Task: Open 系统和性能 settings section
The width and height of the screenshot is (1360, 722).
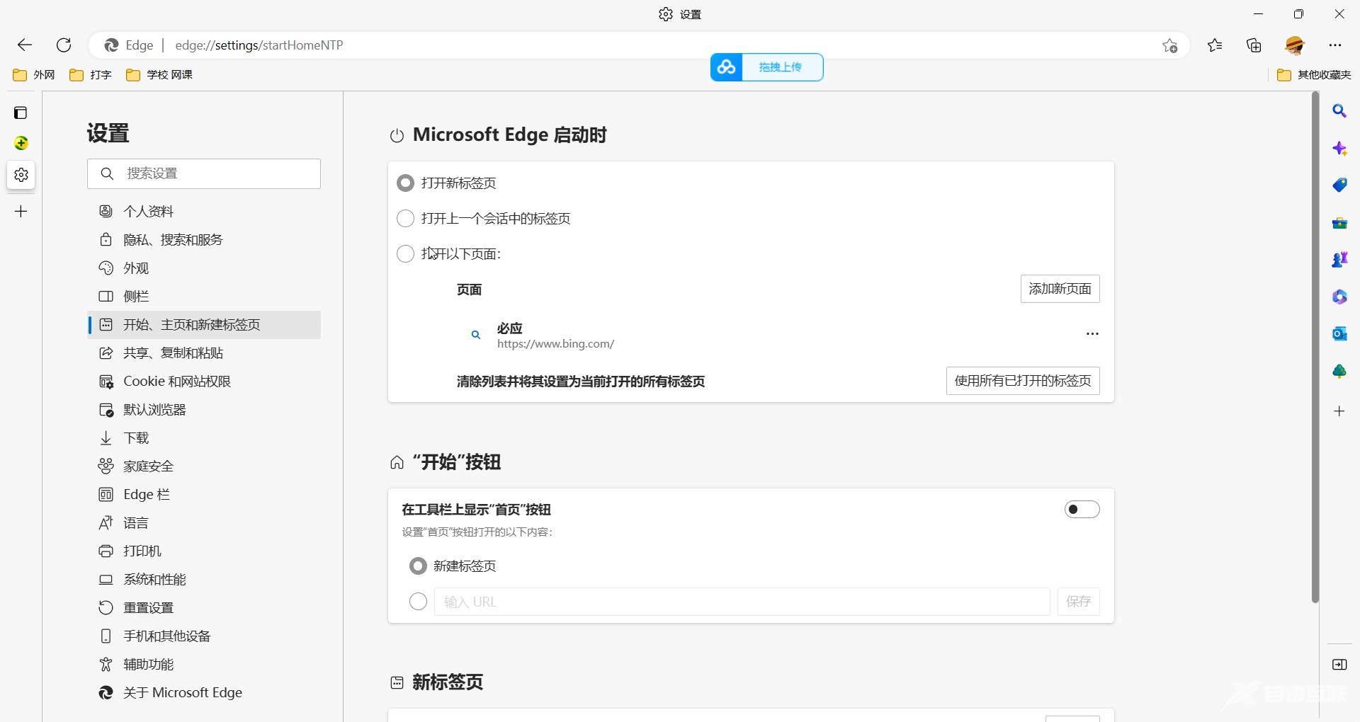Action: [x=204, y=579]
